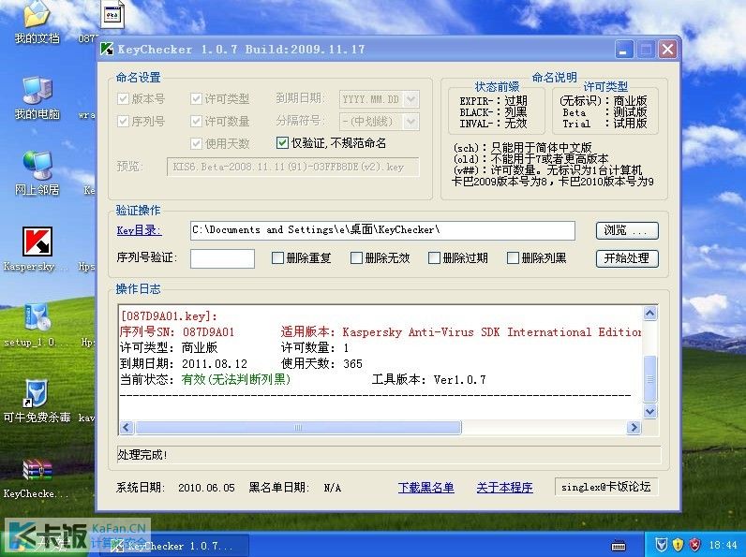Open the 分隔符号 dropdown
Image resolution: width=746 pixels, height=557 pixels.
(410, 122)
